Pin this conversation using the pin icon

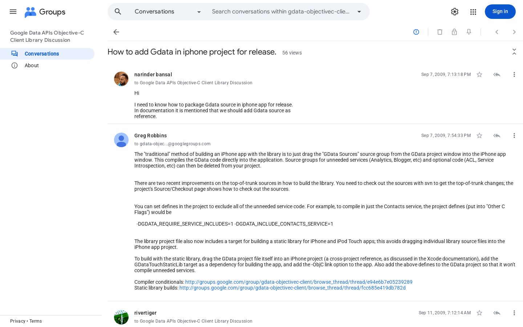tap(469, 32)
